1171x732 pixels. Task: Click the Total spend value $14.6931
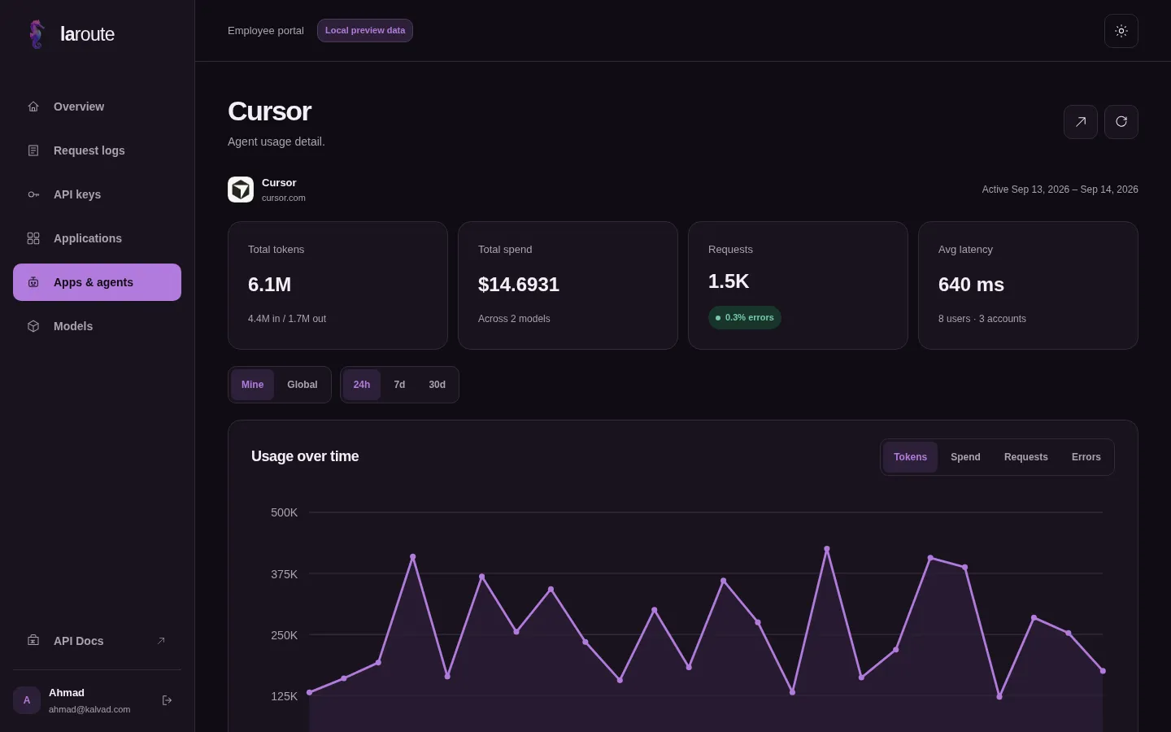pyautogui.click(x=519, y=285)
